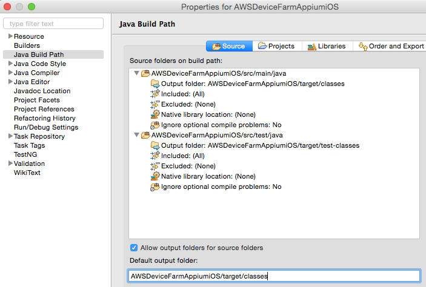Select Excluded: (None) under src/test/java
The width and height of the screenshot is (426, 287).
pos(188,166)
